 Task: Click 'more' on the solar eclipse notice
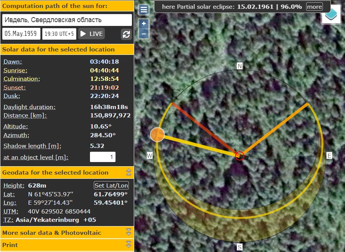[x=314, y=7]
